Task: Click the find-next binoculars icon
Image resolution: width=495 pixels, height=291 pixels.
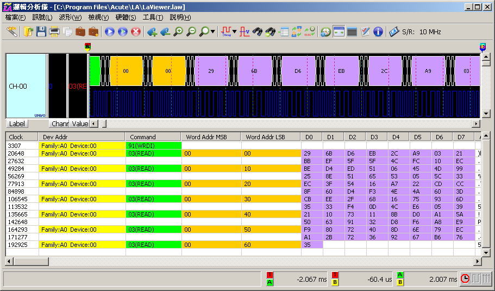Action: 271,32
